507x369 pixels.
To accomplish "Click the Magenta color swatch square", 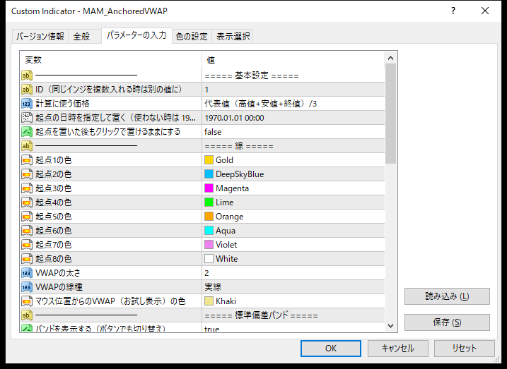I will tap(209, 188).
